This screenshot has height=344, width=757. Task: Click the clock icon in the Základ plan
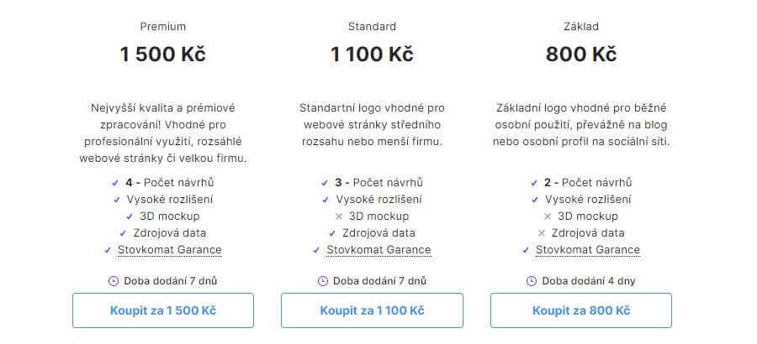coord(532,281)
